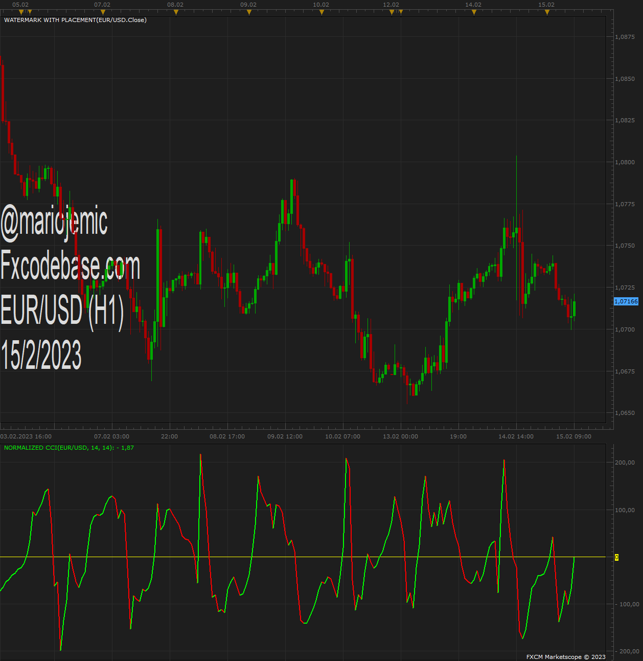Click the day marker triangle under 09.02
Screen dimensions: 643x661
coord(249,12)
